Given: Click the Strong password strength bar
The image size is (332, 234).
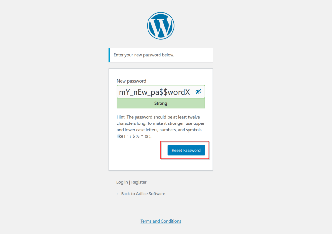Looking at the screenshot, I should [x=161, y=103].
